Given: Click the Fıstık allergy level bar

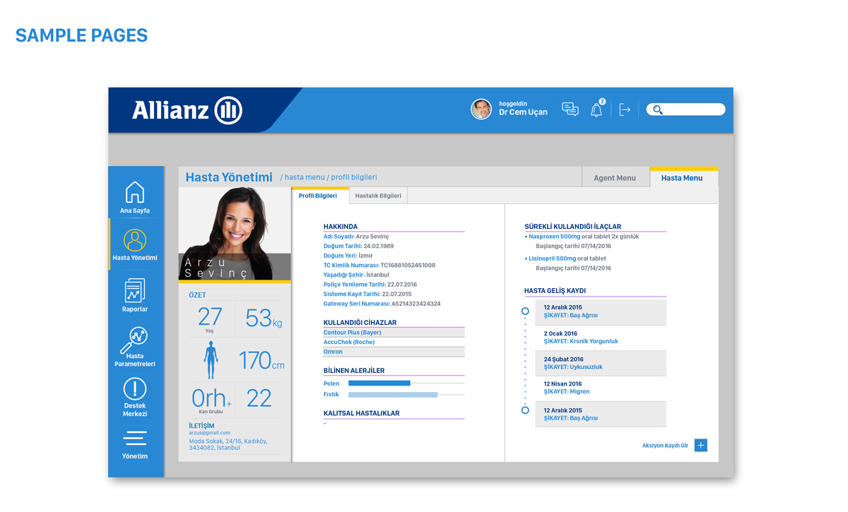Looking at the screenshot, I should [406, 395].
